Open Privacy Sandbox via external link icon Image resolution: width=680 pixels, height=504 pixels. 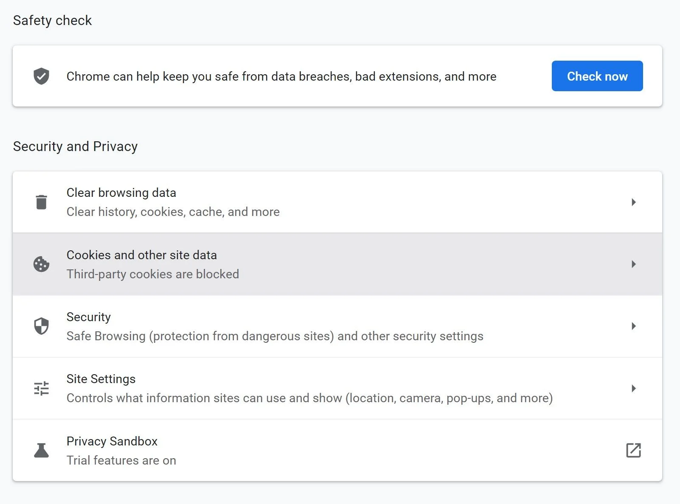click(633, 450)
